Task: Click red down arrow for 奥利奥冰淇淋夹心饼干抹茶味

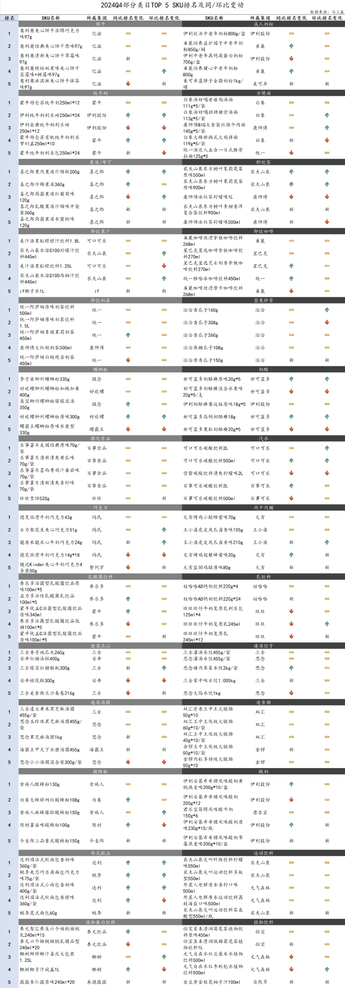Action: coord(128,84)
